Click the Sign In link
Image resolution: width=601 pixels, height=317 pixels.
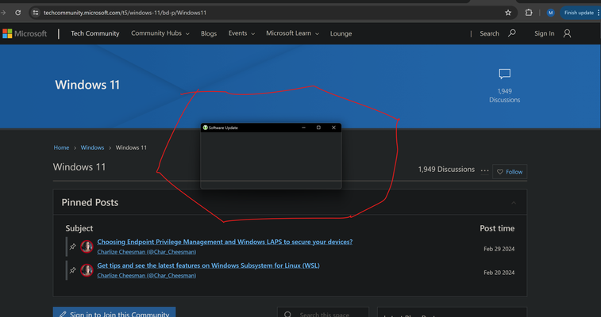tap(545, 33)
